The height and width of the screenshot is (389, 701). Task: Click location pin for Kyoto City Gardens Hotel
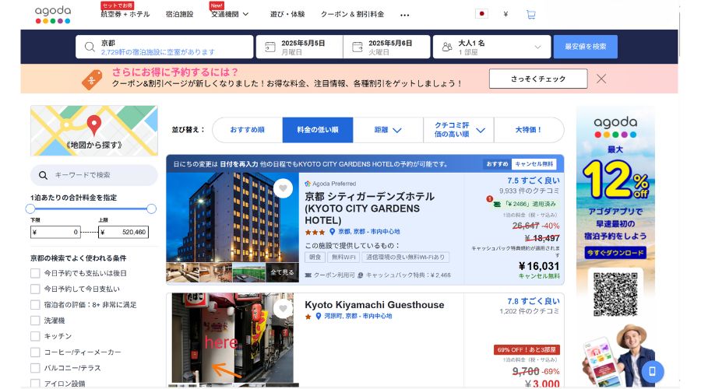click(332, 232)
